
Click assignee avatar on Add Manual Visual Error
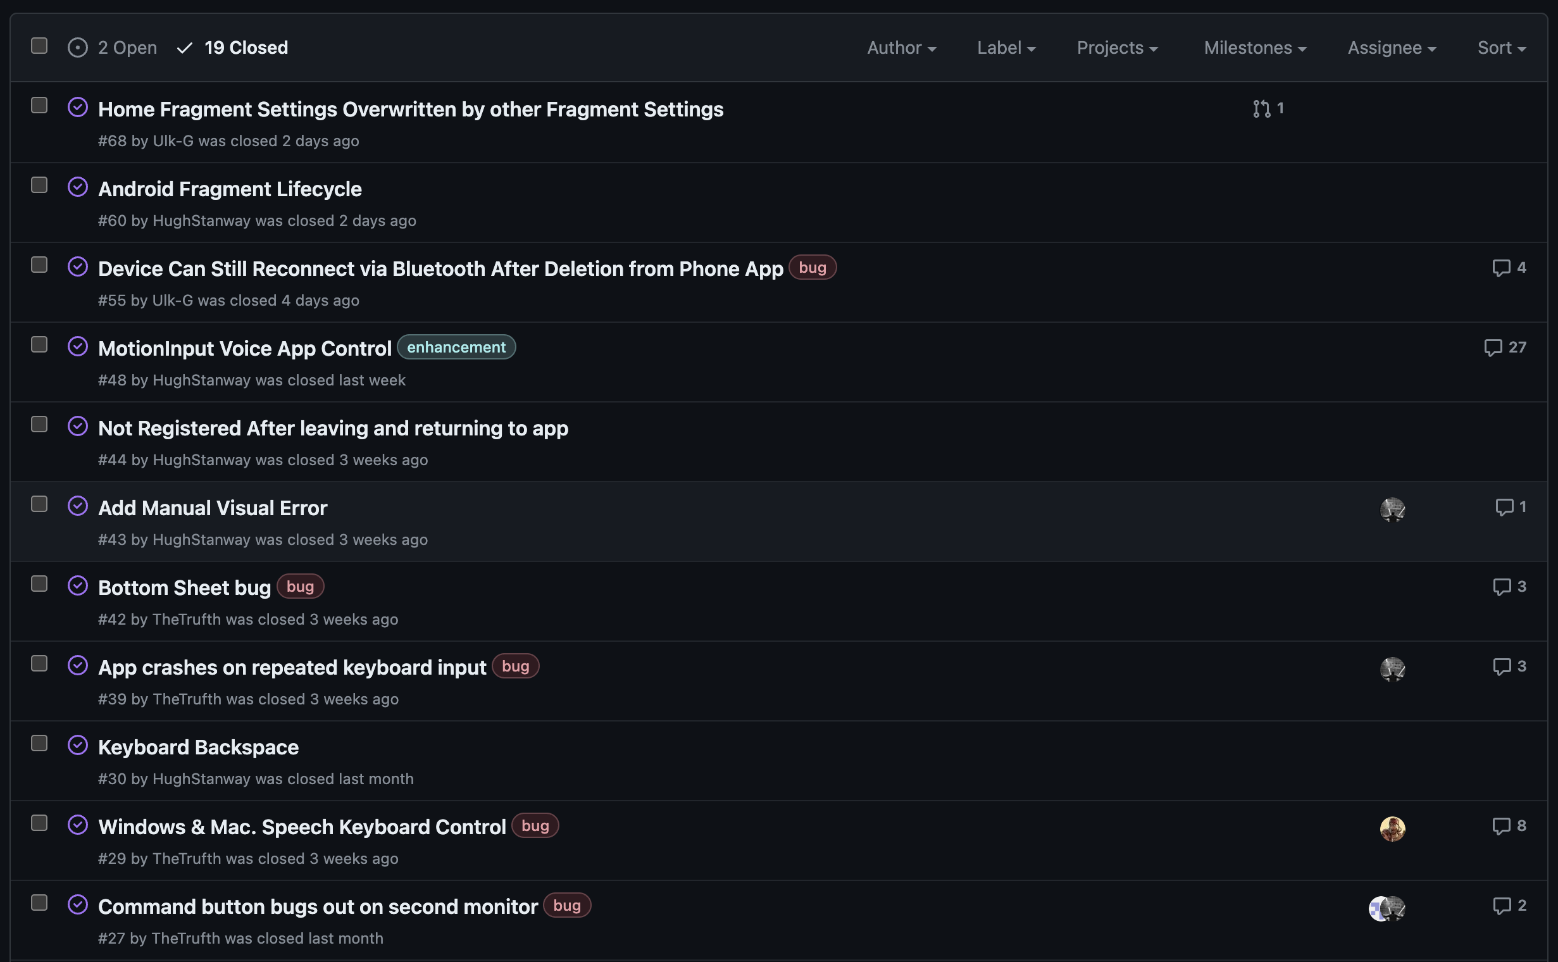(1392, 509)
